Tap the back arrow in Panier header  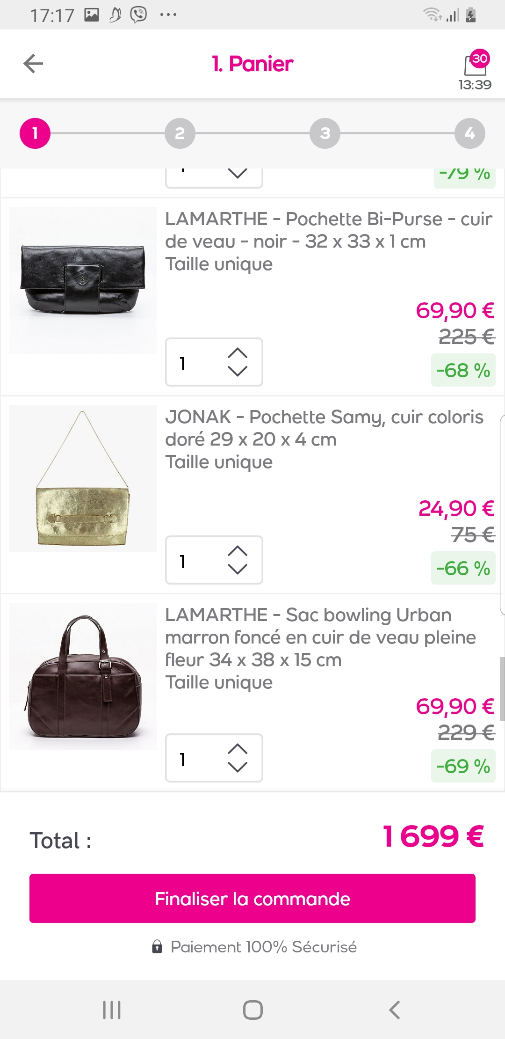pyautogui.click(x=33, y=64)
